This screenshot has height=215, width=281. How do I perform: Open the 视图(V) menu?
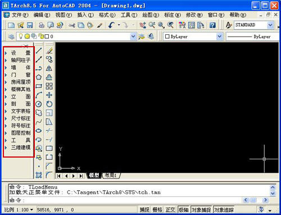click(64, 15)
